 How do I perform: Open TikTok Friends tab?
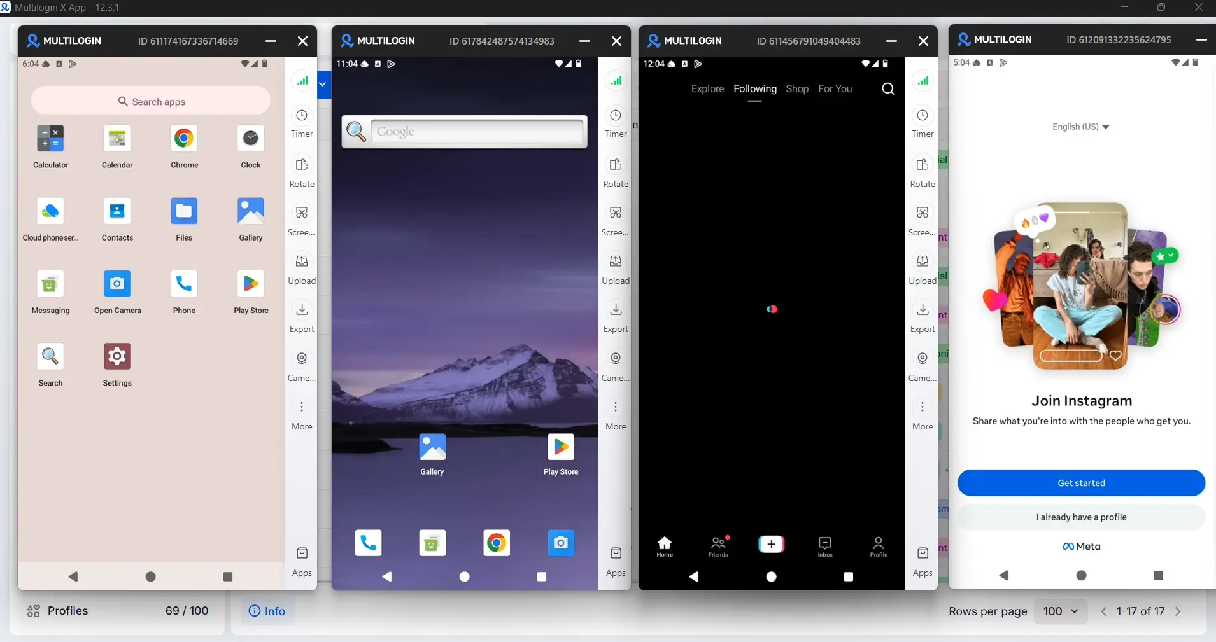click(x=718, y=547)
